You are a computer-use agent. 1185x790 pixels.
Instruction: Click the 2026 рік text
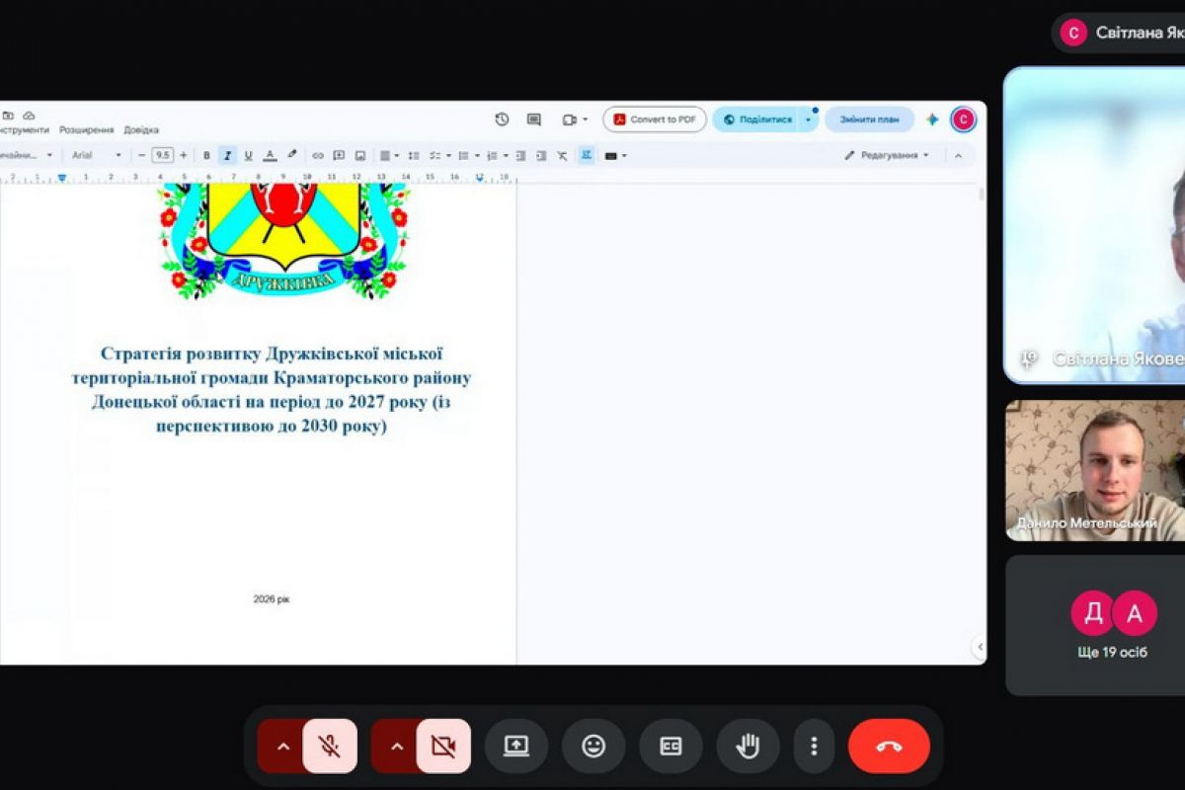(272, 599)
